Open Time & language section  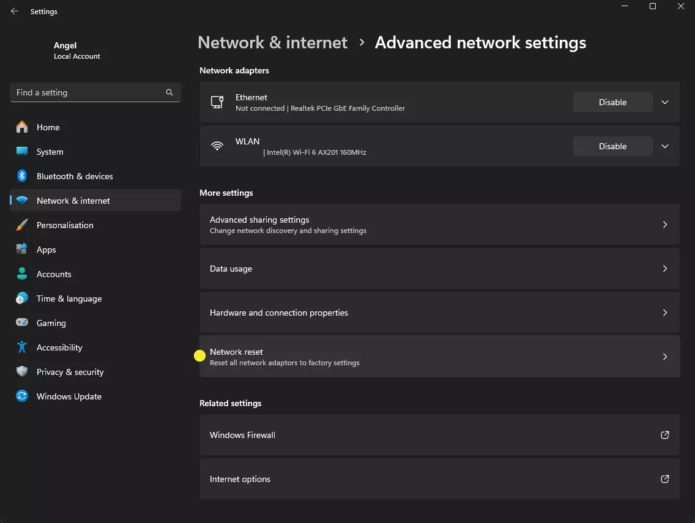(69, 299)
